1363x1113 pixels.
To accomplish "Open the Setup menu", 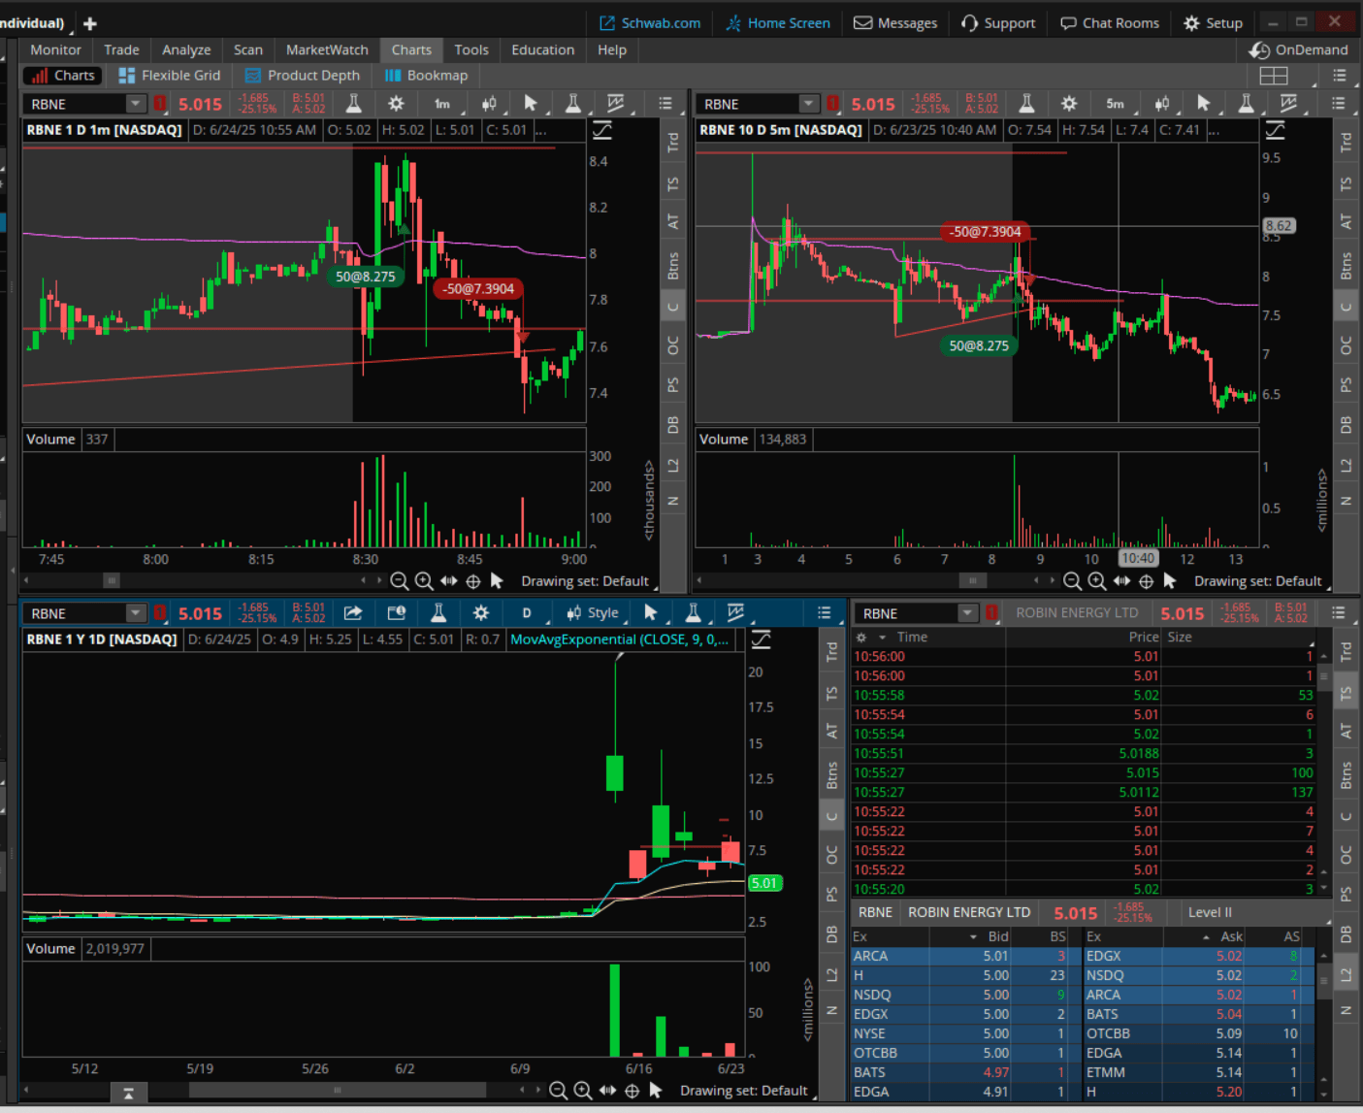I will pyautogui.click(x=1213, y=23).
